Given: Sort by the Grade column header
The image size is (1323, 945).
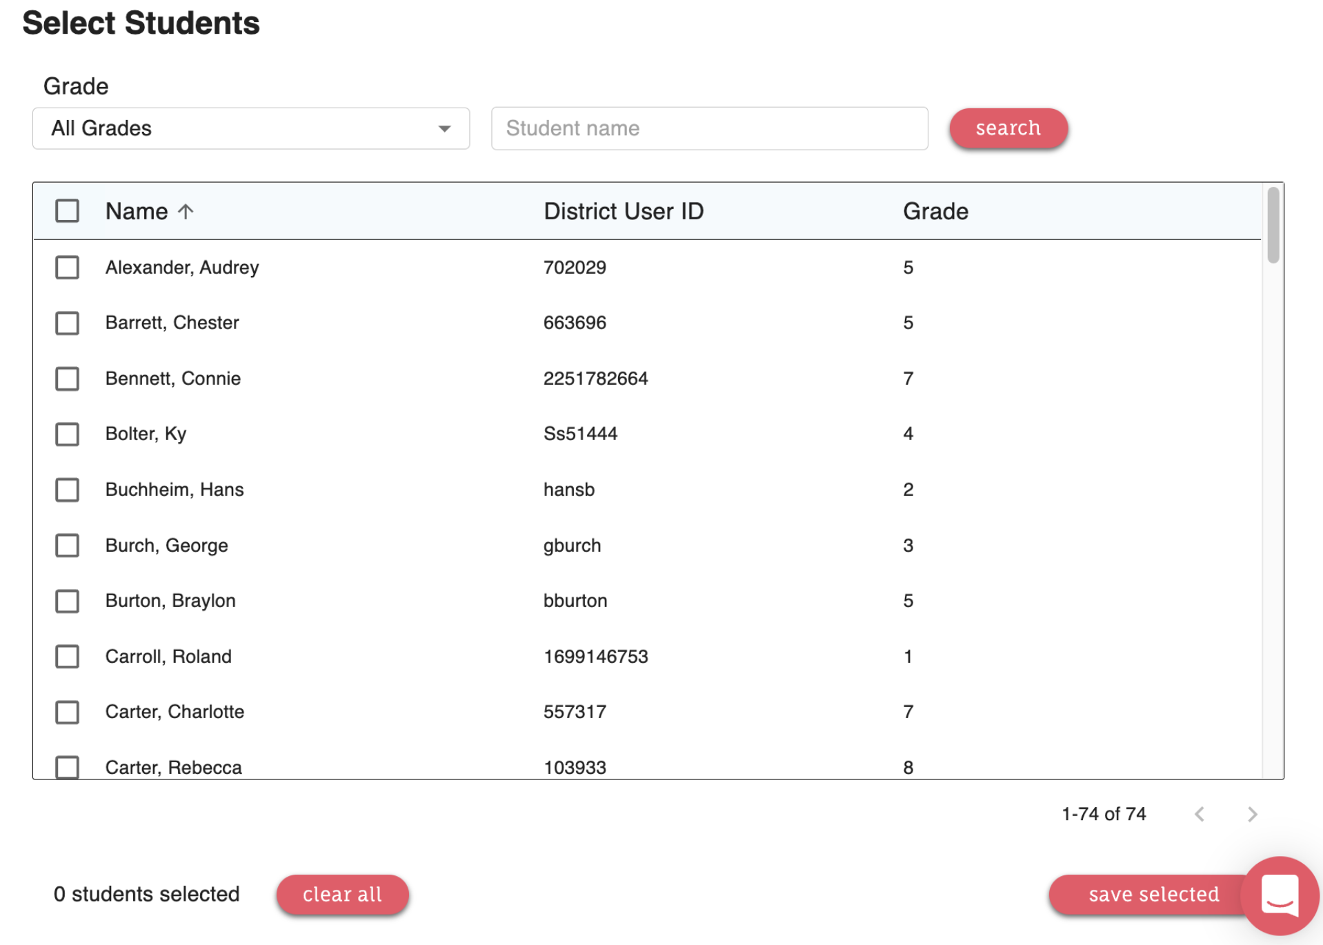Looking at the screenshot, I should coord(935,212).
